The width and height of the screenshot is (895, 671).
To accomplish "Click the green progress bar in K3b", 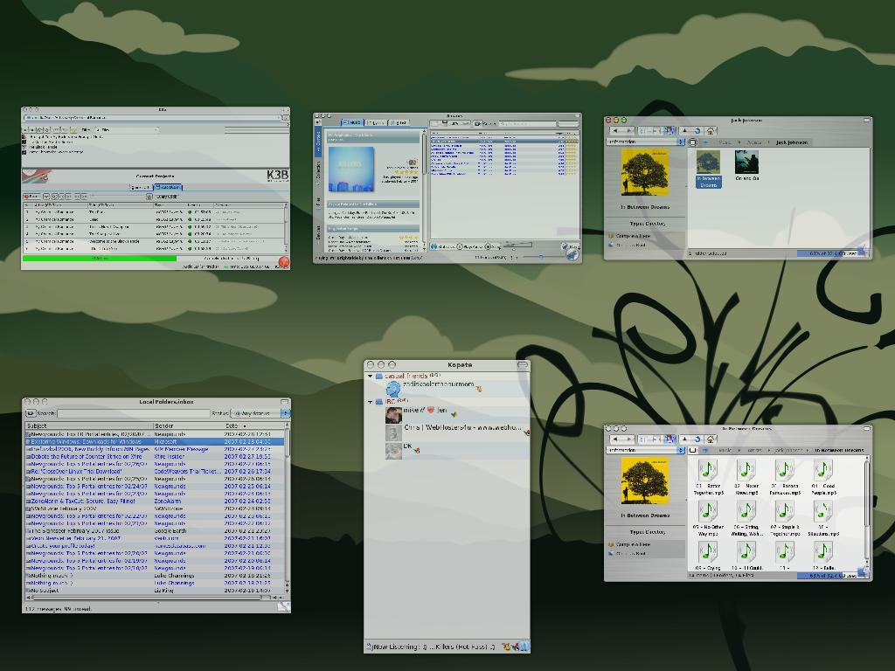I will (x=100, y=259).
